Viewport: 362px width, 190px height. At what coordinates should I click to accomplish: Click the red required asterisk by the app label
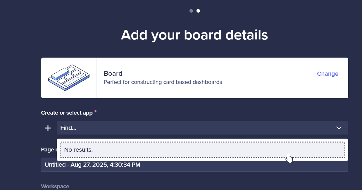[x=95, y=112]
